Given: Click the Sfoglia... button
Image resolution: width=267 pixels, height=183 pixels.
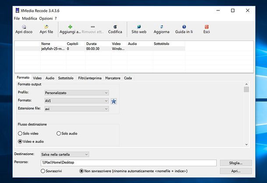Looking at the screenshot, I should pos(236,163).
